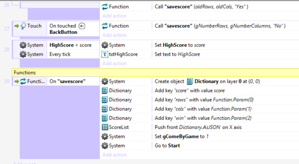Image resolution: width=299 pixels, height=164 pixels.
Task: Click System gear icon beside Every tick condition
Action: (x=23, y=54)
